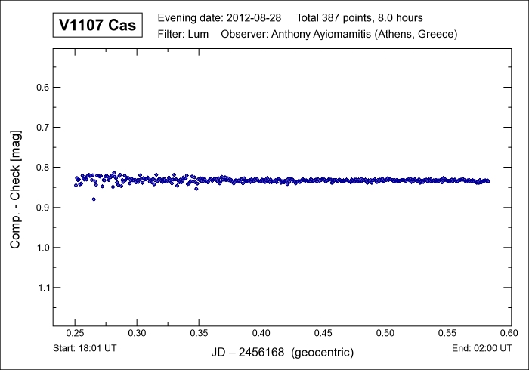Click the 0.7 y-axis tick label
This screenshot has height=370, width=529.
point(44,127)
